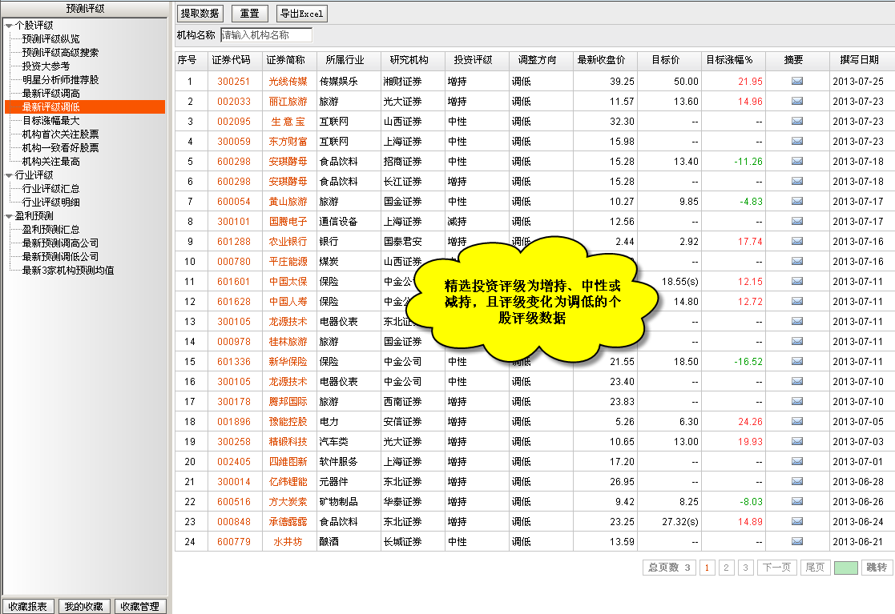Open 目标涨幅最大 in the sidebar tree
This screenshot has width=895, height=614.
(50, 121)
